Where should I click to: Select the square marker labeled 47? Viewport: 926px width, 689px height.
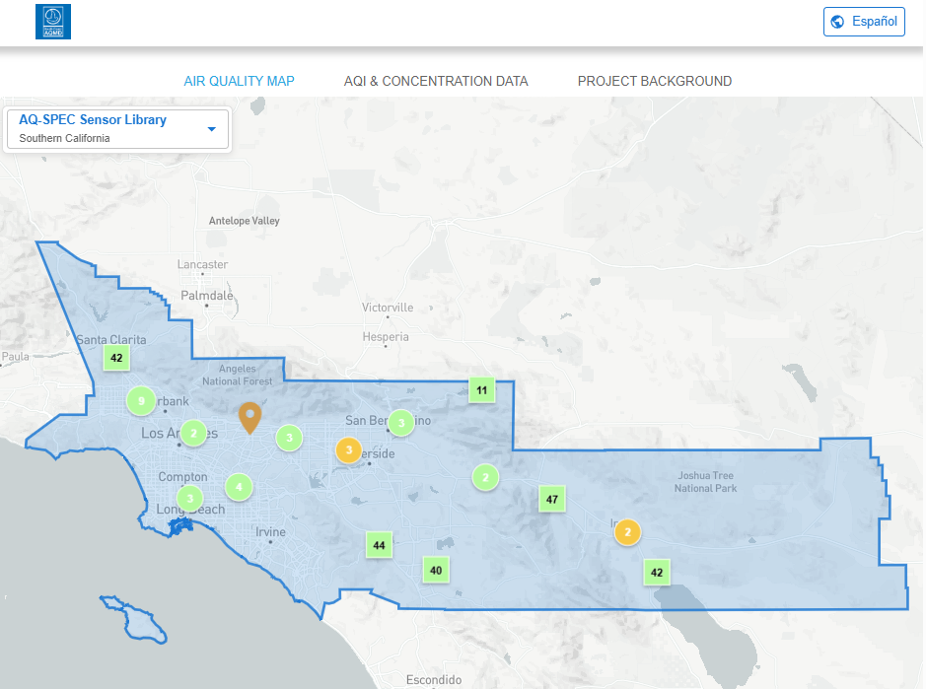(x=552, y=500)
